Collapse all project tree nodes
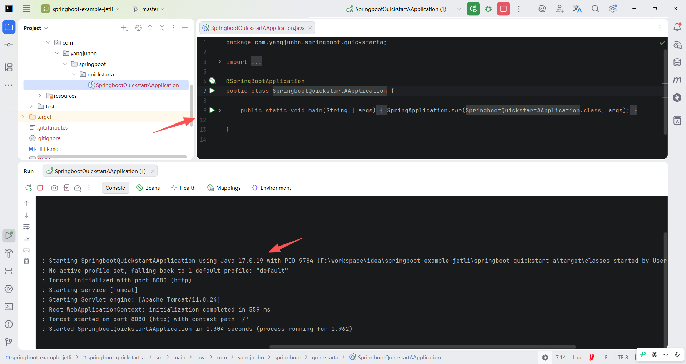The height and width of the screenshot is (364, 686). [162, 28]
